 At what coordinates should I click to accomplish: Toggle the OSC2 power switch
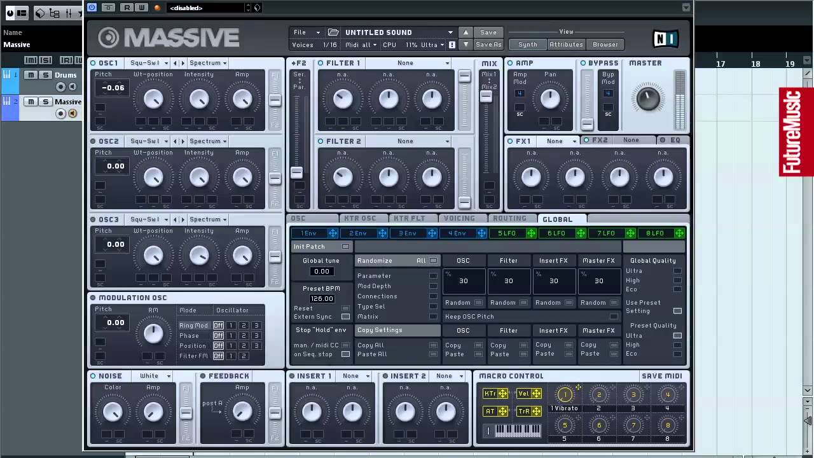(93, 141)
